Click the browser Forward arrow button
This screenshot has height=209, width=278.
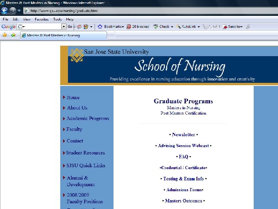13,11
